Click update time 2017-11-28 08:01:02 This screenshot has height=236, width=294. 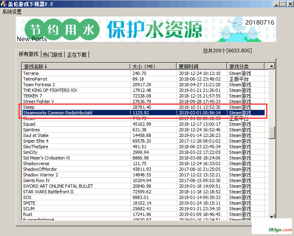click(200, 141)
